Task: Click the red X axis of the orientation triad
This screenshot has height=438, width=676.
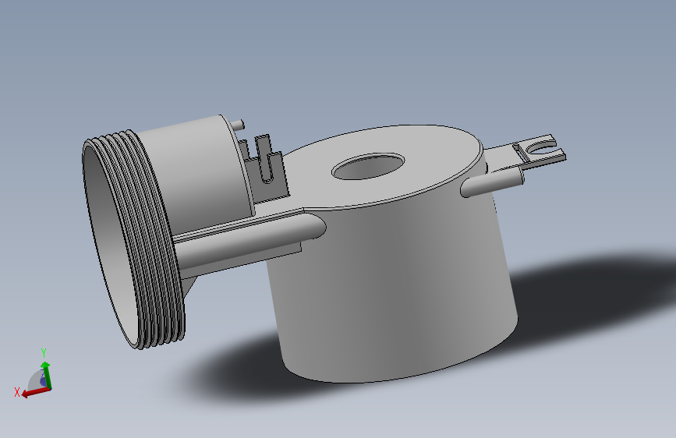Action: pos(34,393)
